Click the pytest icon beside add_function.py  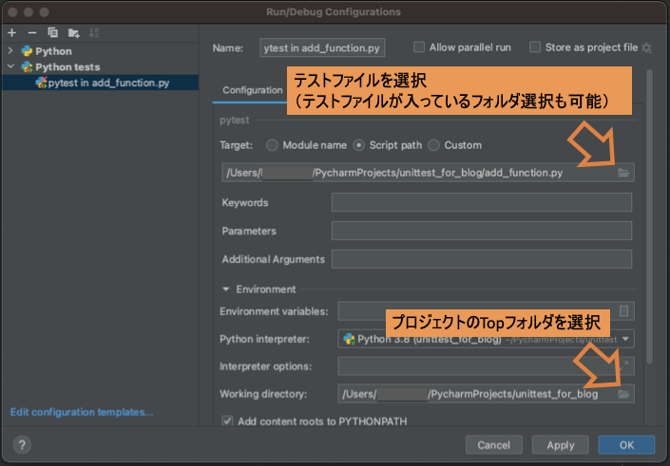pos(42,83)
